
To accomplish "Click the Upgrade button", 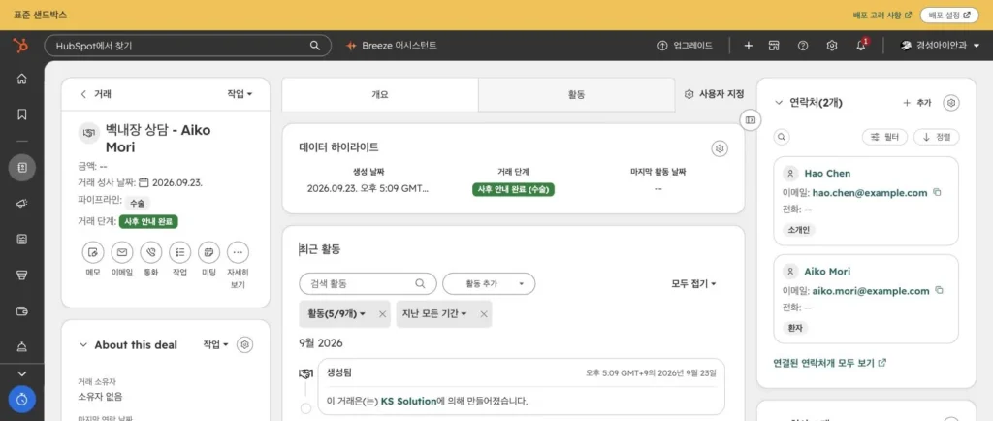I will coord(686,46).
